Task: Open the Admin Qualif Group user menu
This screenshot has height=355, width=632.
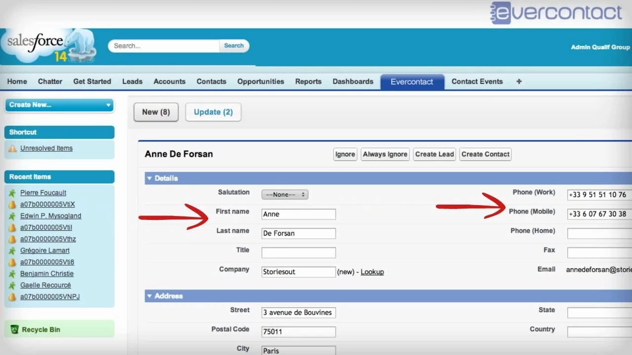Action: [x=600, y=47]
